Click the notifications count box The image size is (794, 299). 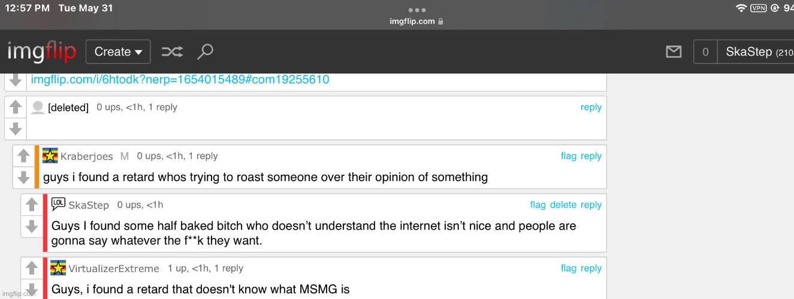pyautogui.click(x=705, y=52)
